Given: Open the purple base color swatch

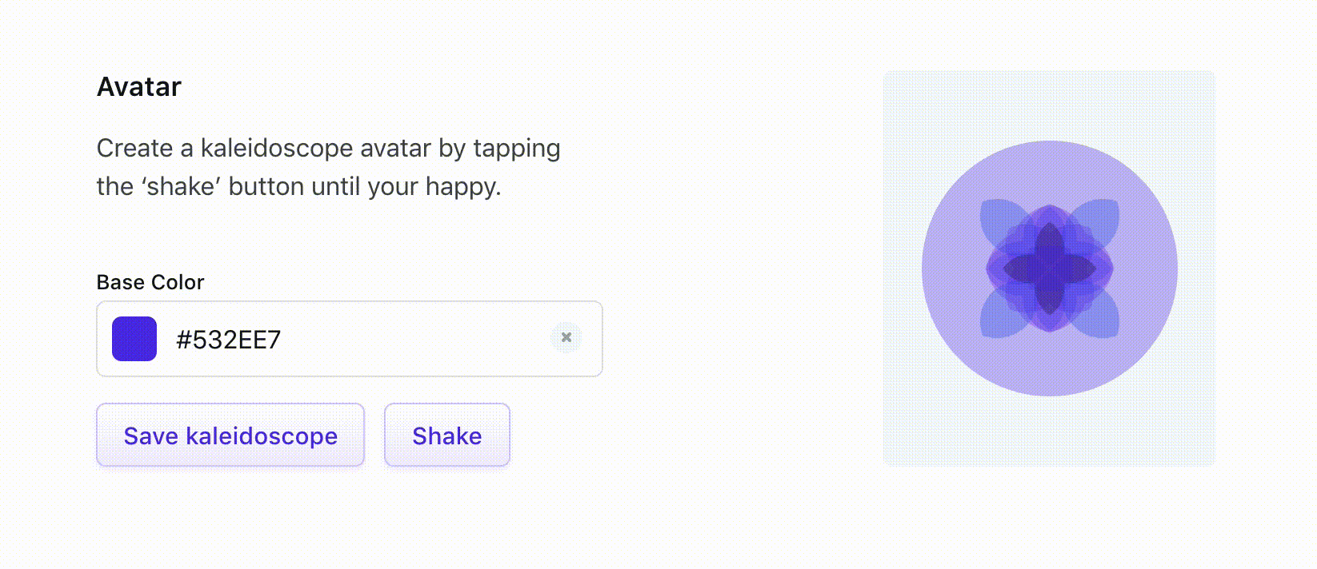Looking at the screenshot, I should coord(134,339).
